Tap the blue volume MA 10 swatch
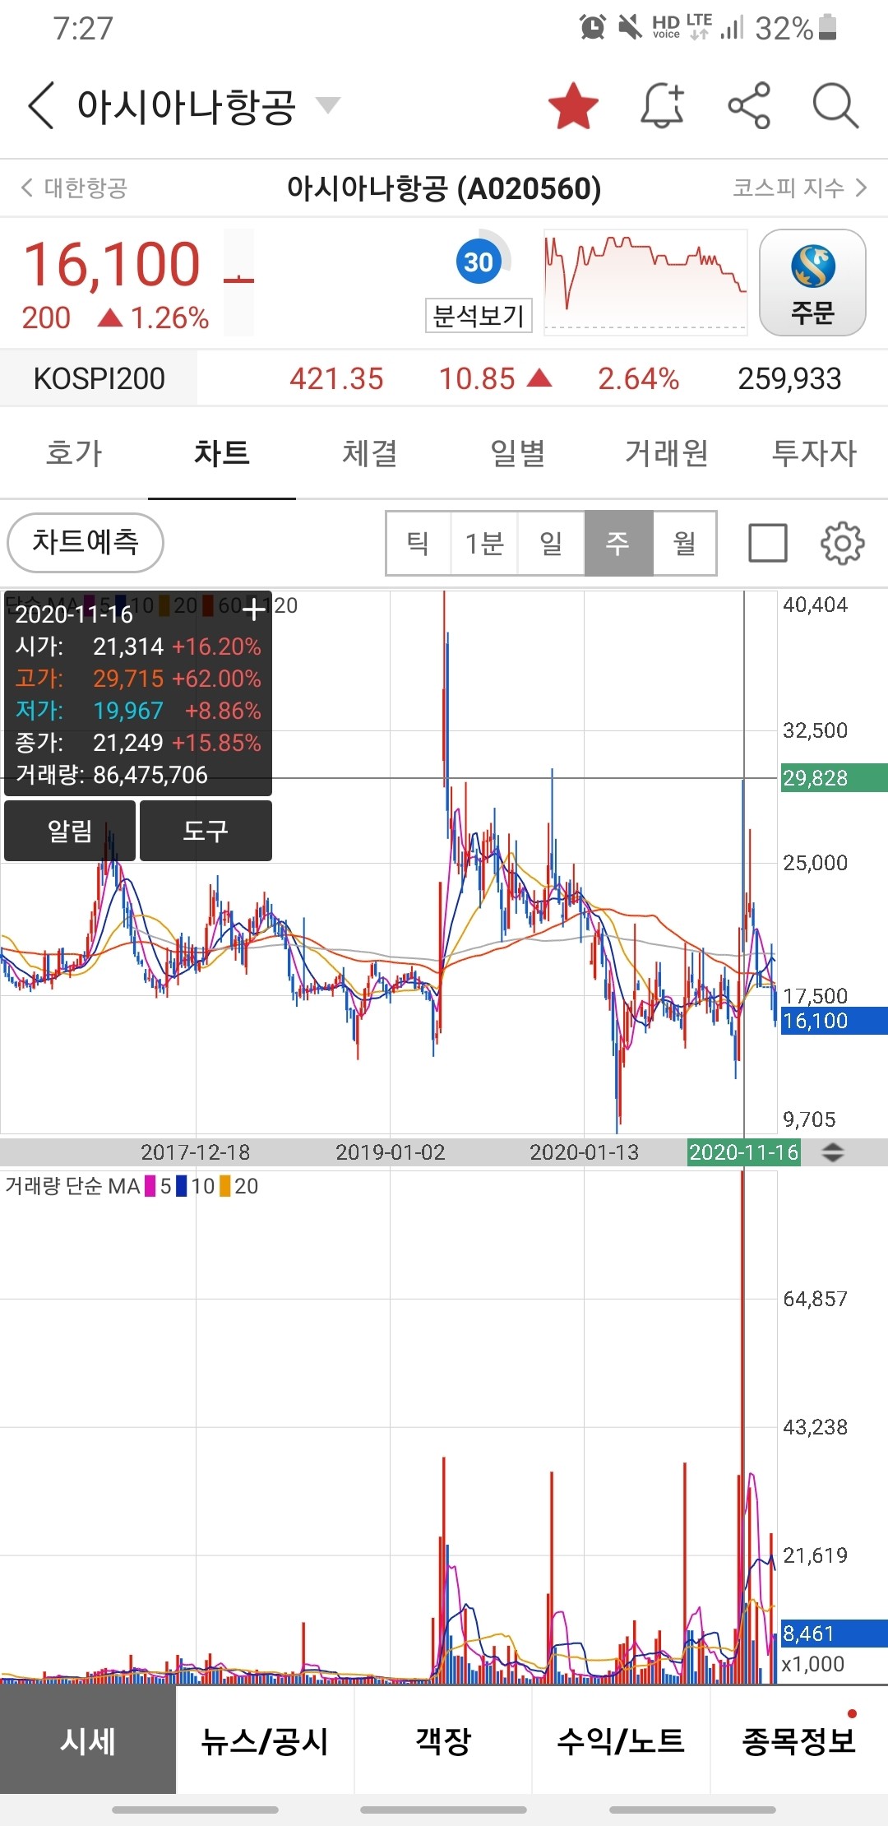 point(182,1186)
